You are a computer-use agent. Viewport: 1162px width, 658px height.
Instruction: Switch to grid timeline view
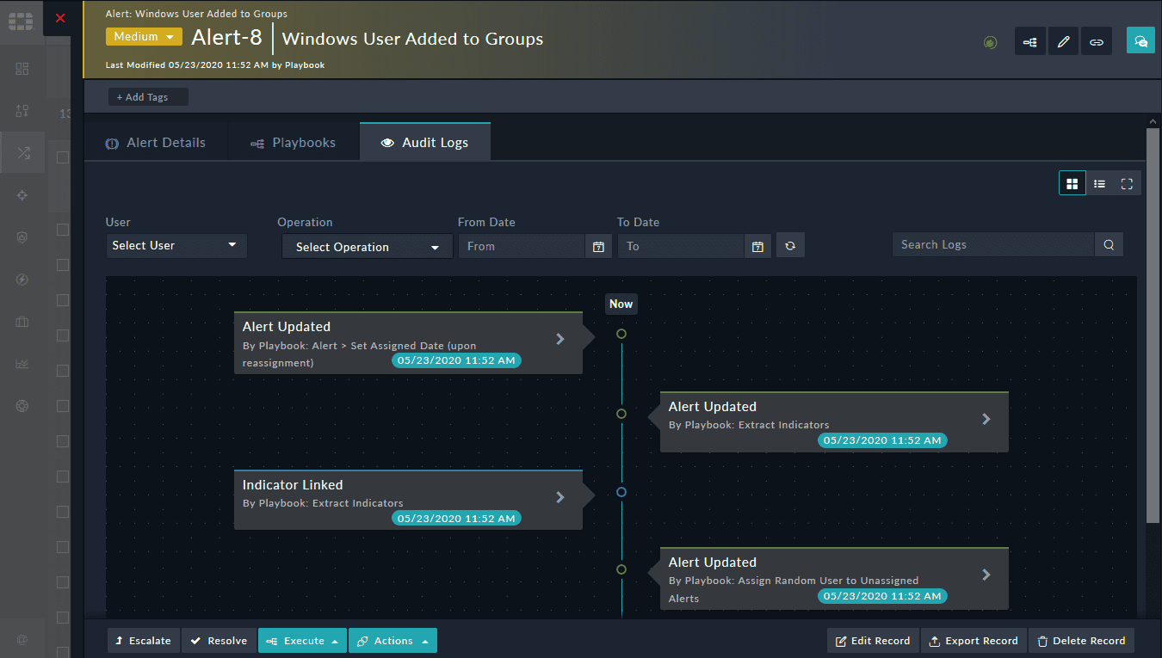(x=1072, y=183)
